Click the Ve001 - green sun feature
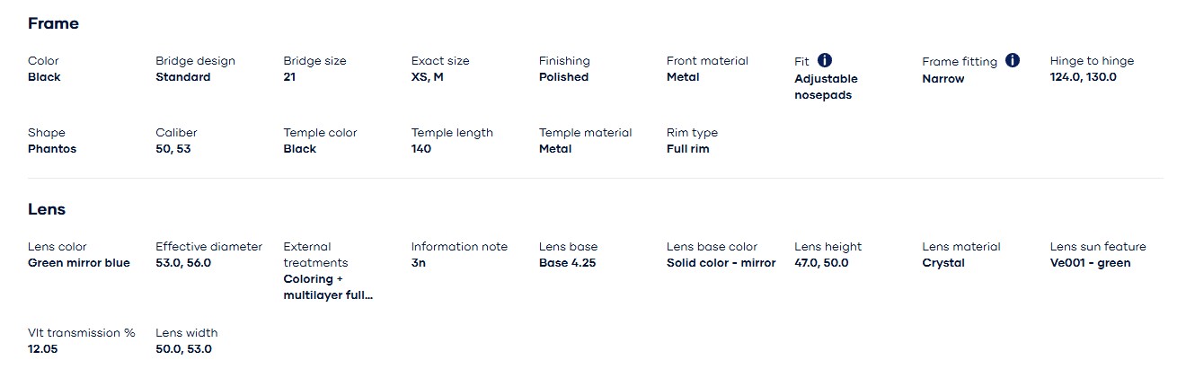 pyautogui.click(x=1091, y=263)
